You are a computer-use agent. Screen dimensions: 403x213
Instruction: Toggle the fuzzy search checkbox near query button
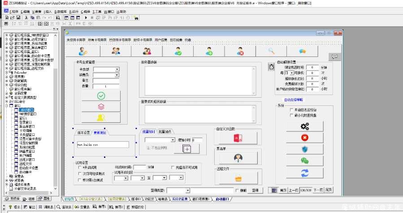pos(237,191)
